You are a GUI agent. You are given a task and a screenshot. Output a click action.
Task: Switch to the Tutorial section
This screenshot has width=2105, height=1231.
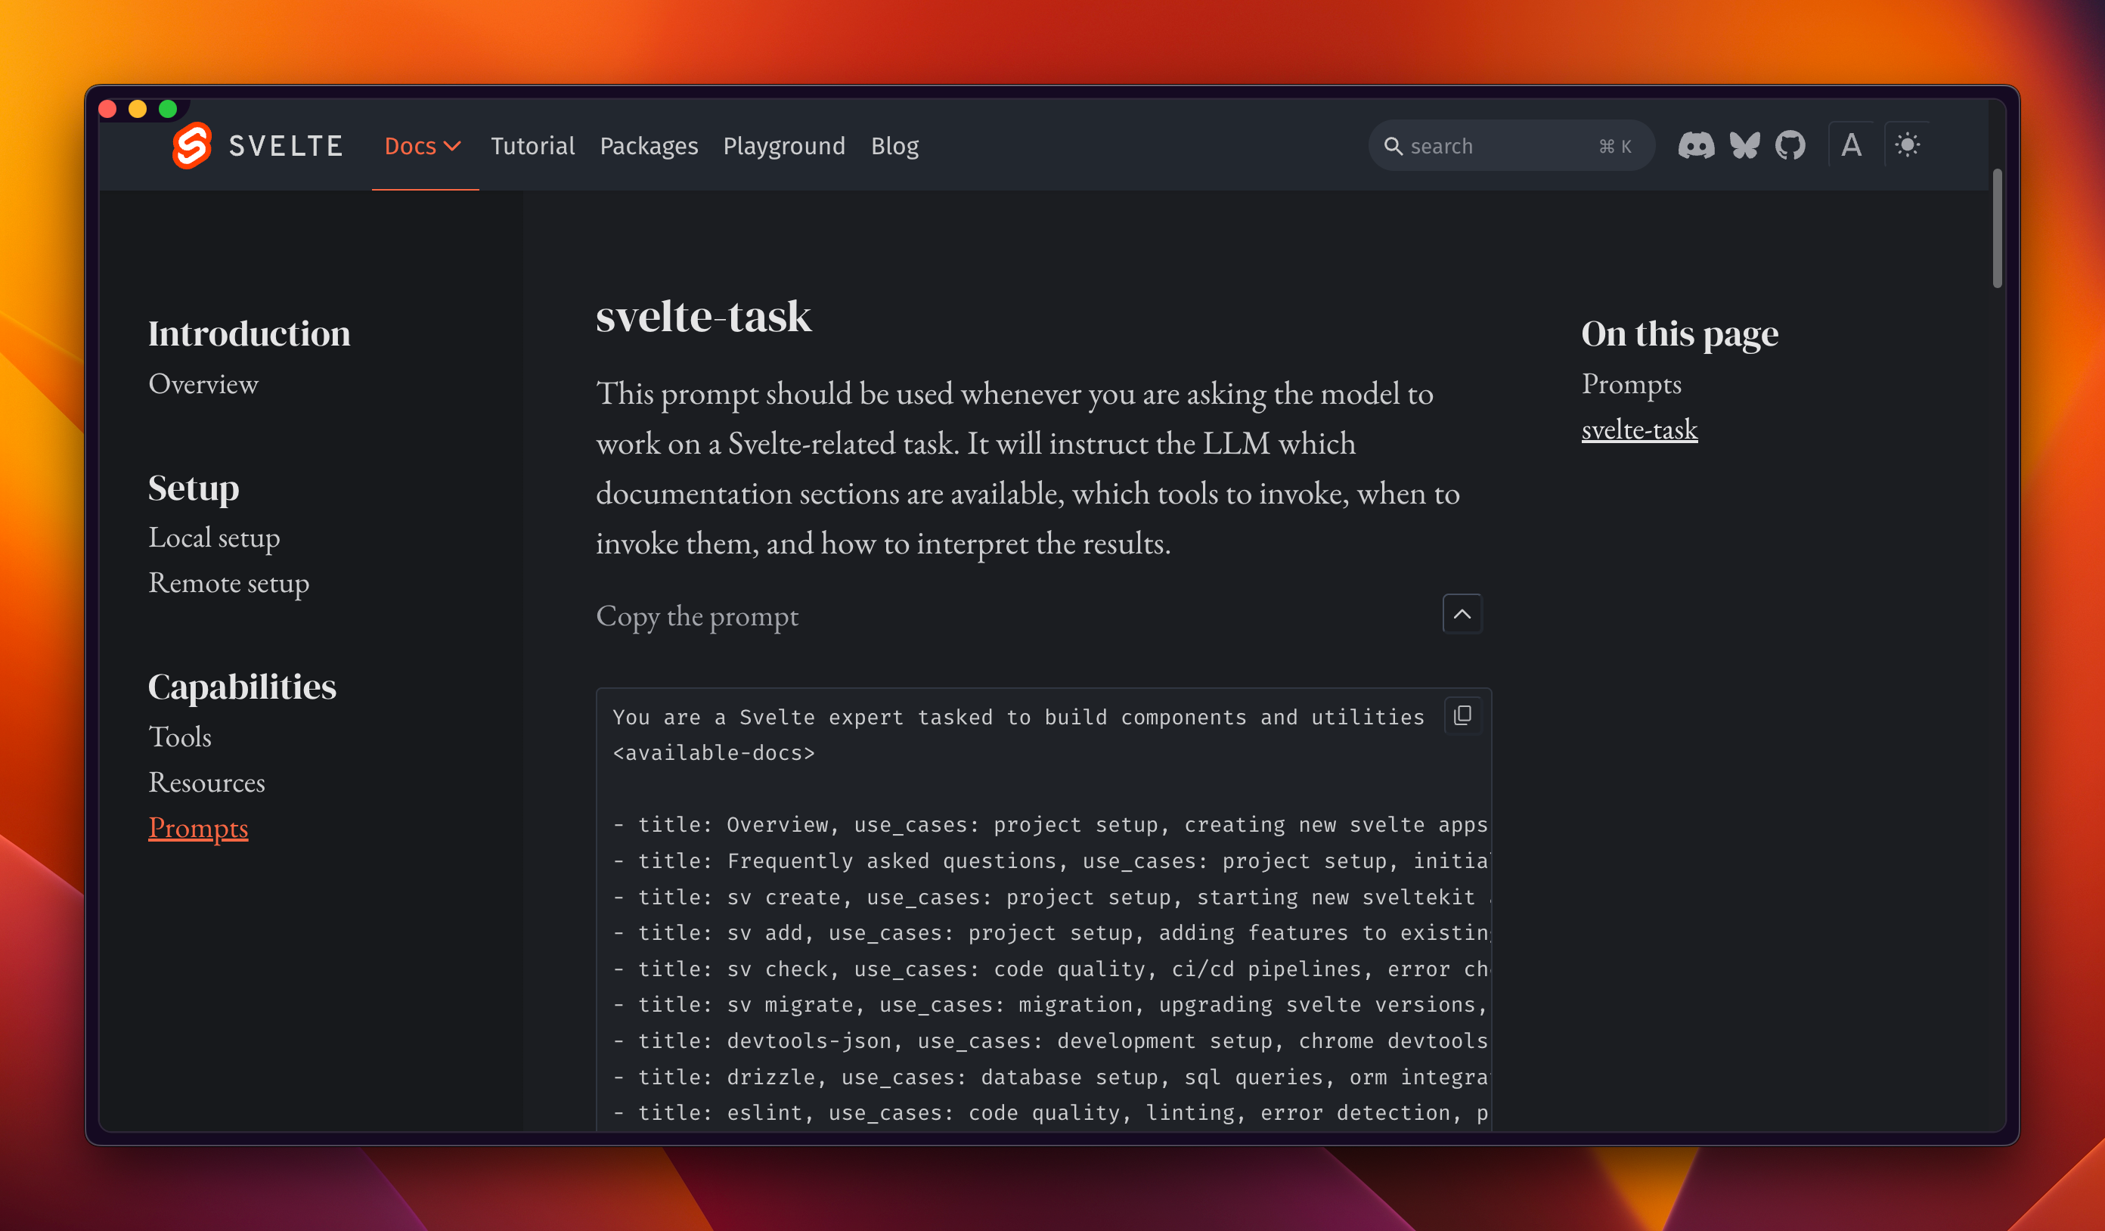[x=533, y=145]
